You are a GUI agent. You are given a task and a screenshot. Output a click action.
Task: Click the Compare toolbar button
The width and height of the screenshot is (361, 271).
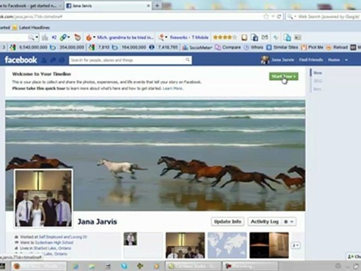click(x=228, y=47)
